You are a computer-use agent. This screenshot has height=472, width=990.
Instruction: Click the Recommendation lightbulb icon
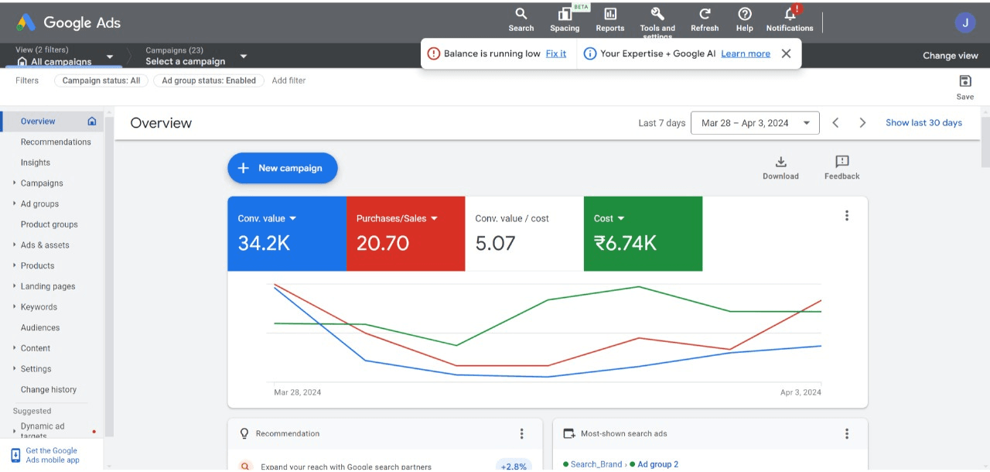244,434
